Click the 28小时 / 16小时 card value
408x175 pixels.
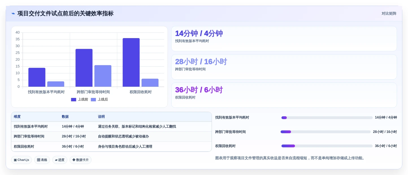point(201,62)
